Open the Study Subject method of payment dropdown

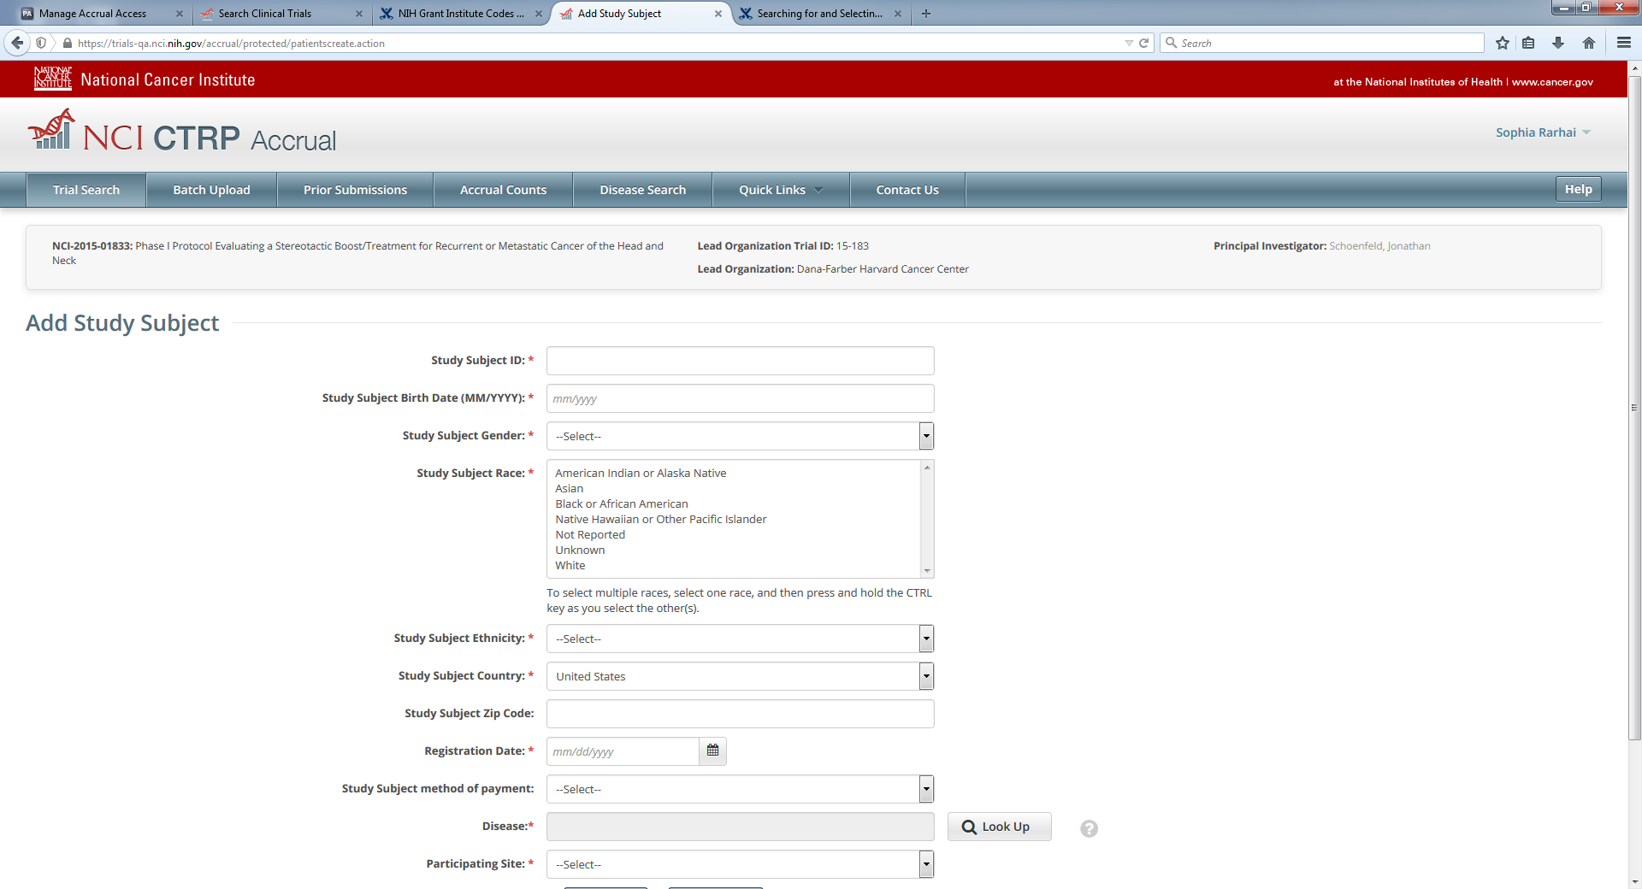tap(740, 789)
